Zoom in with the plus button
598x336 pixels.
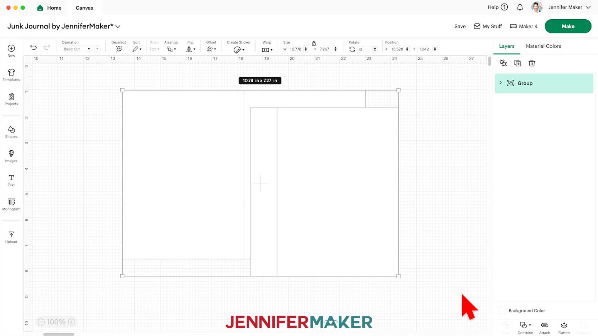[72, 322]
